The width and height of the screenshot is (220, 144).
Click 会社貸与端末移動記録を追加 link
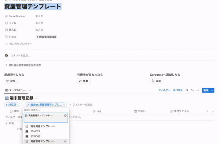pos(23,65)
